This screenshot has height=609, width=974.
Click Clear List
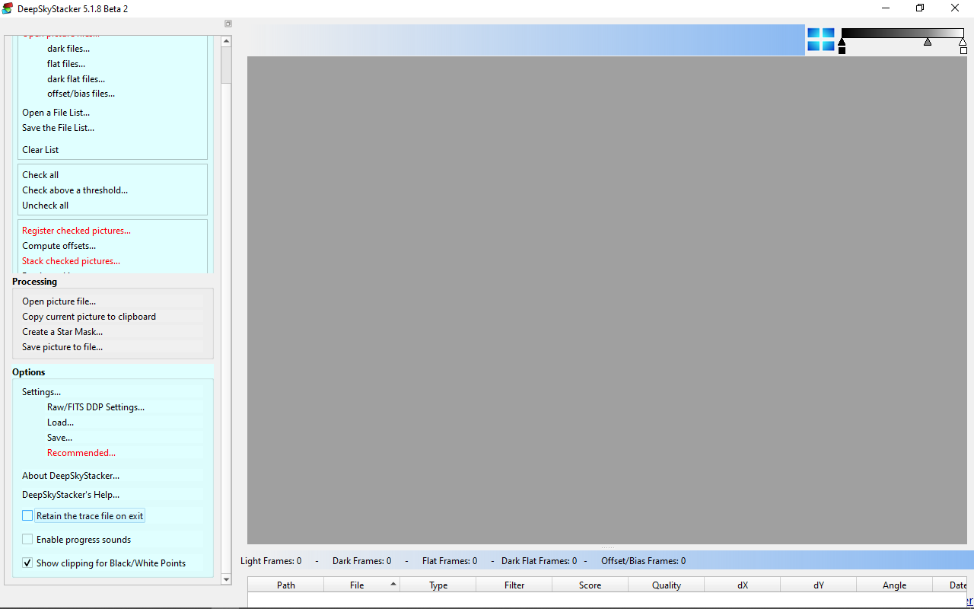click(x=40, y=150)
